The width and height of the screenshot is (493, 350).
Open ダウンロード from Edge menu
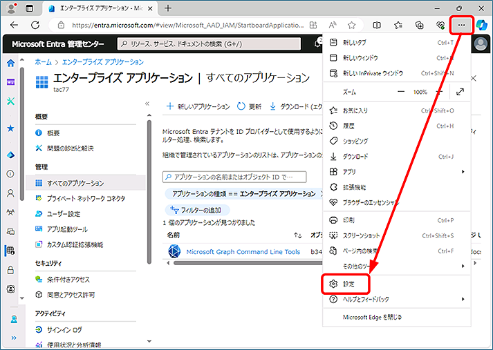coord(396,156)
